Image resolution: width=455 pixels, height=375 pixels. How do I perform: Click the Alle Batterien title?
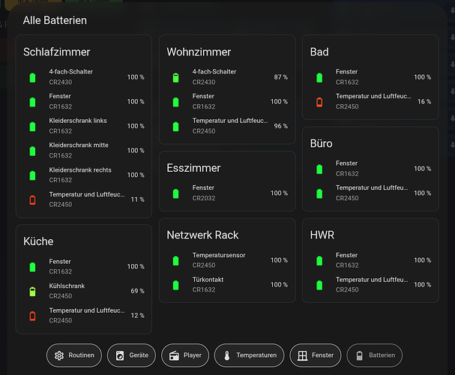coord(55,20)
